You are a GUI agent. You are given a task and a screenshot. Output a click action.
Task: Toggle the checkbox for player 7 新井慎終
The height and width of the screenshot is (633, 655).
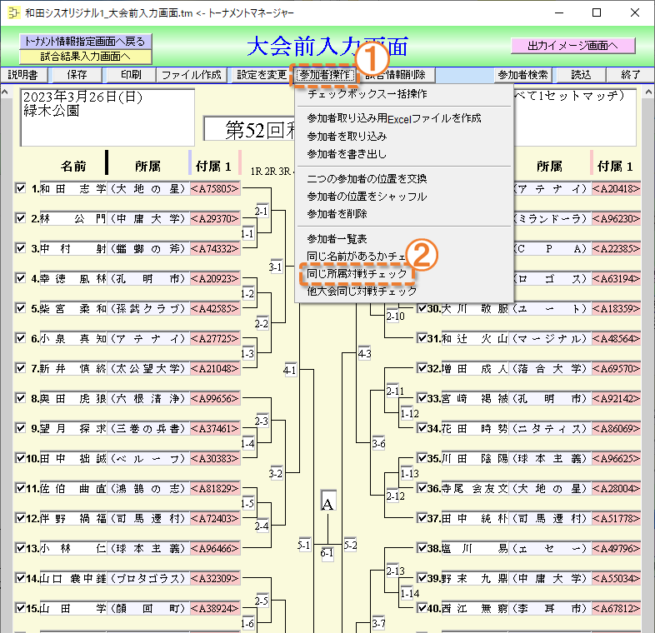(21, 368)
